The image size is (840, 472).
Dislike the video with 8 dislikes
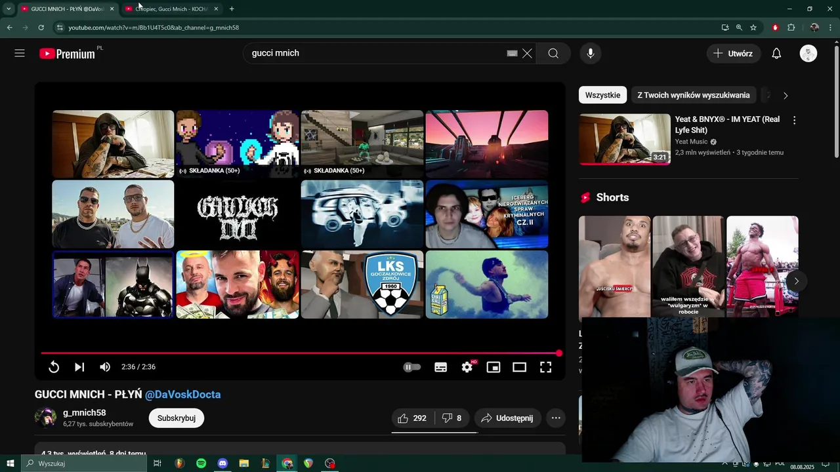point(452,418)
